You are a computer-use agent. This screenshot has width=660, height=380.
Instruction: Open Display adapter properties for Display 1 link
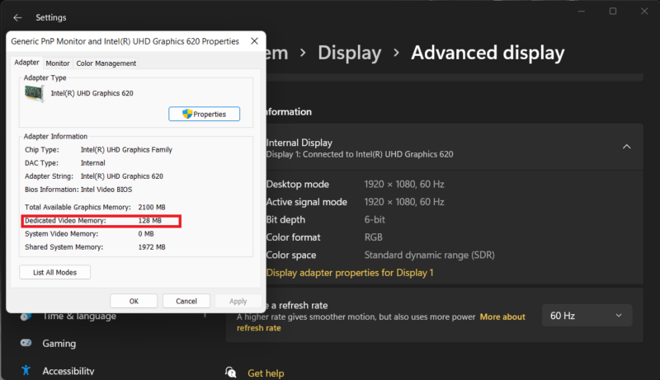pyautogui.click(x=350, y=273)
